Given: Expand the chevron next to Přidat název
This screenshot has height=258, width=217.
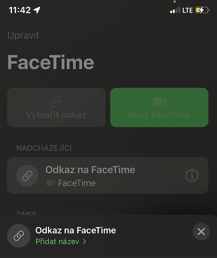Looking at the screenshot, I should point(85,242).
